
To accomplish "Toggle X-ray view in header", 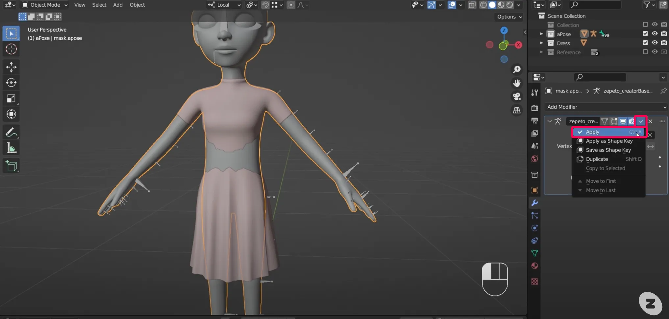I will coord(472,5).
